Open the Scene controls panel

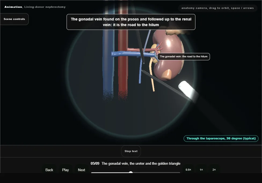[x=14, y=19]
